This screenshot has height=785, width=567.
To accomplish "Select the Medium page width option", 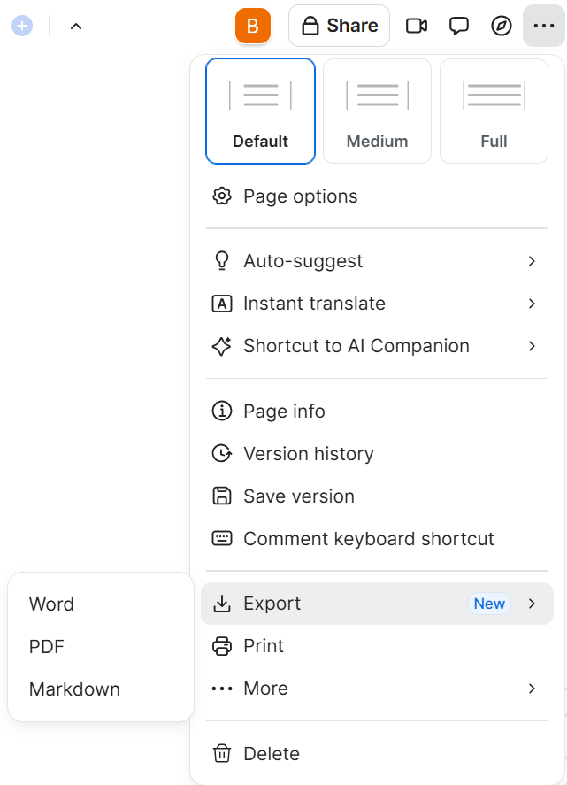I will (378, 111).
